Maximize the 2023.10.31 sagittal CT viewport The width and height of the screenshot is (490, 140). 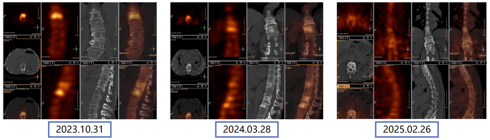[112, 63]
